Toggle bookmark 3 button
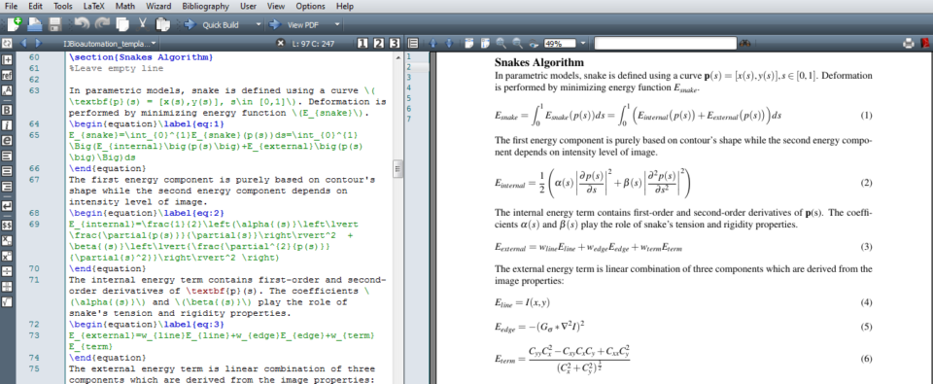Viewport: 933px width, 384px height. [395, 43]
